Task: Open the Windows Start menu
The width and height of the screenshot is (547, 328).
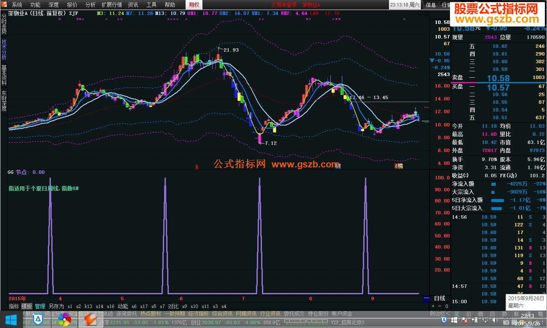Action: coord(10,319)
